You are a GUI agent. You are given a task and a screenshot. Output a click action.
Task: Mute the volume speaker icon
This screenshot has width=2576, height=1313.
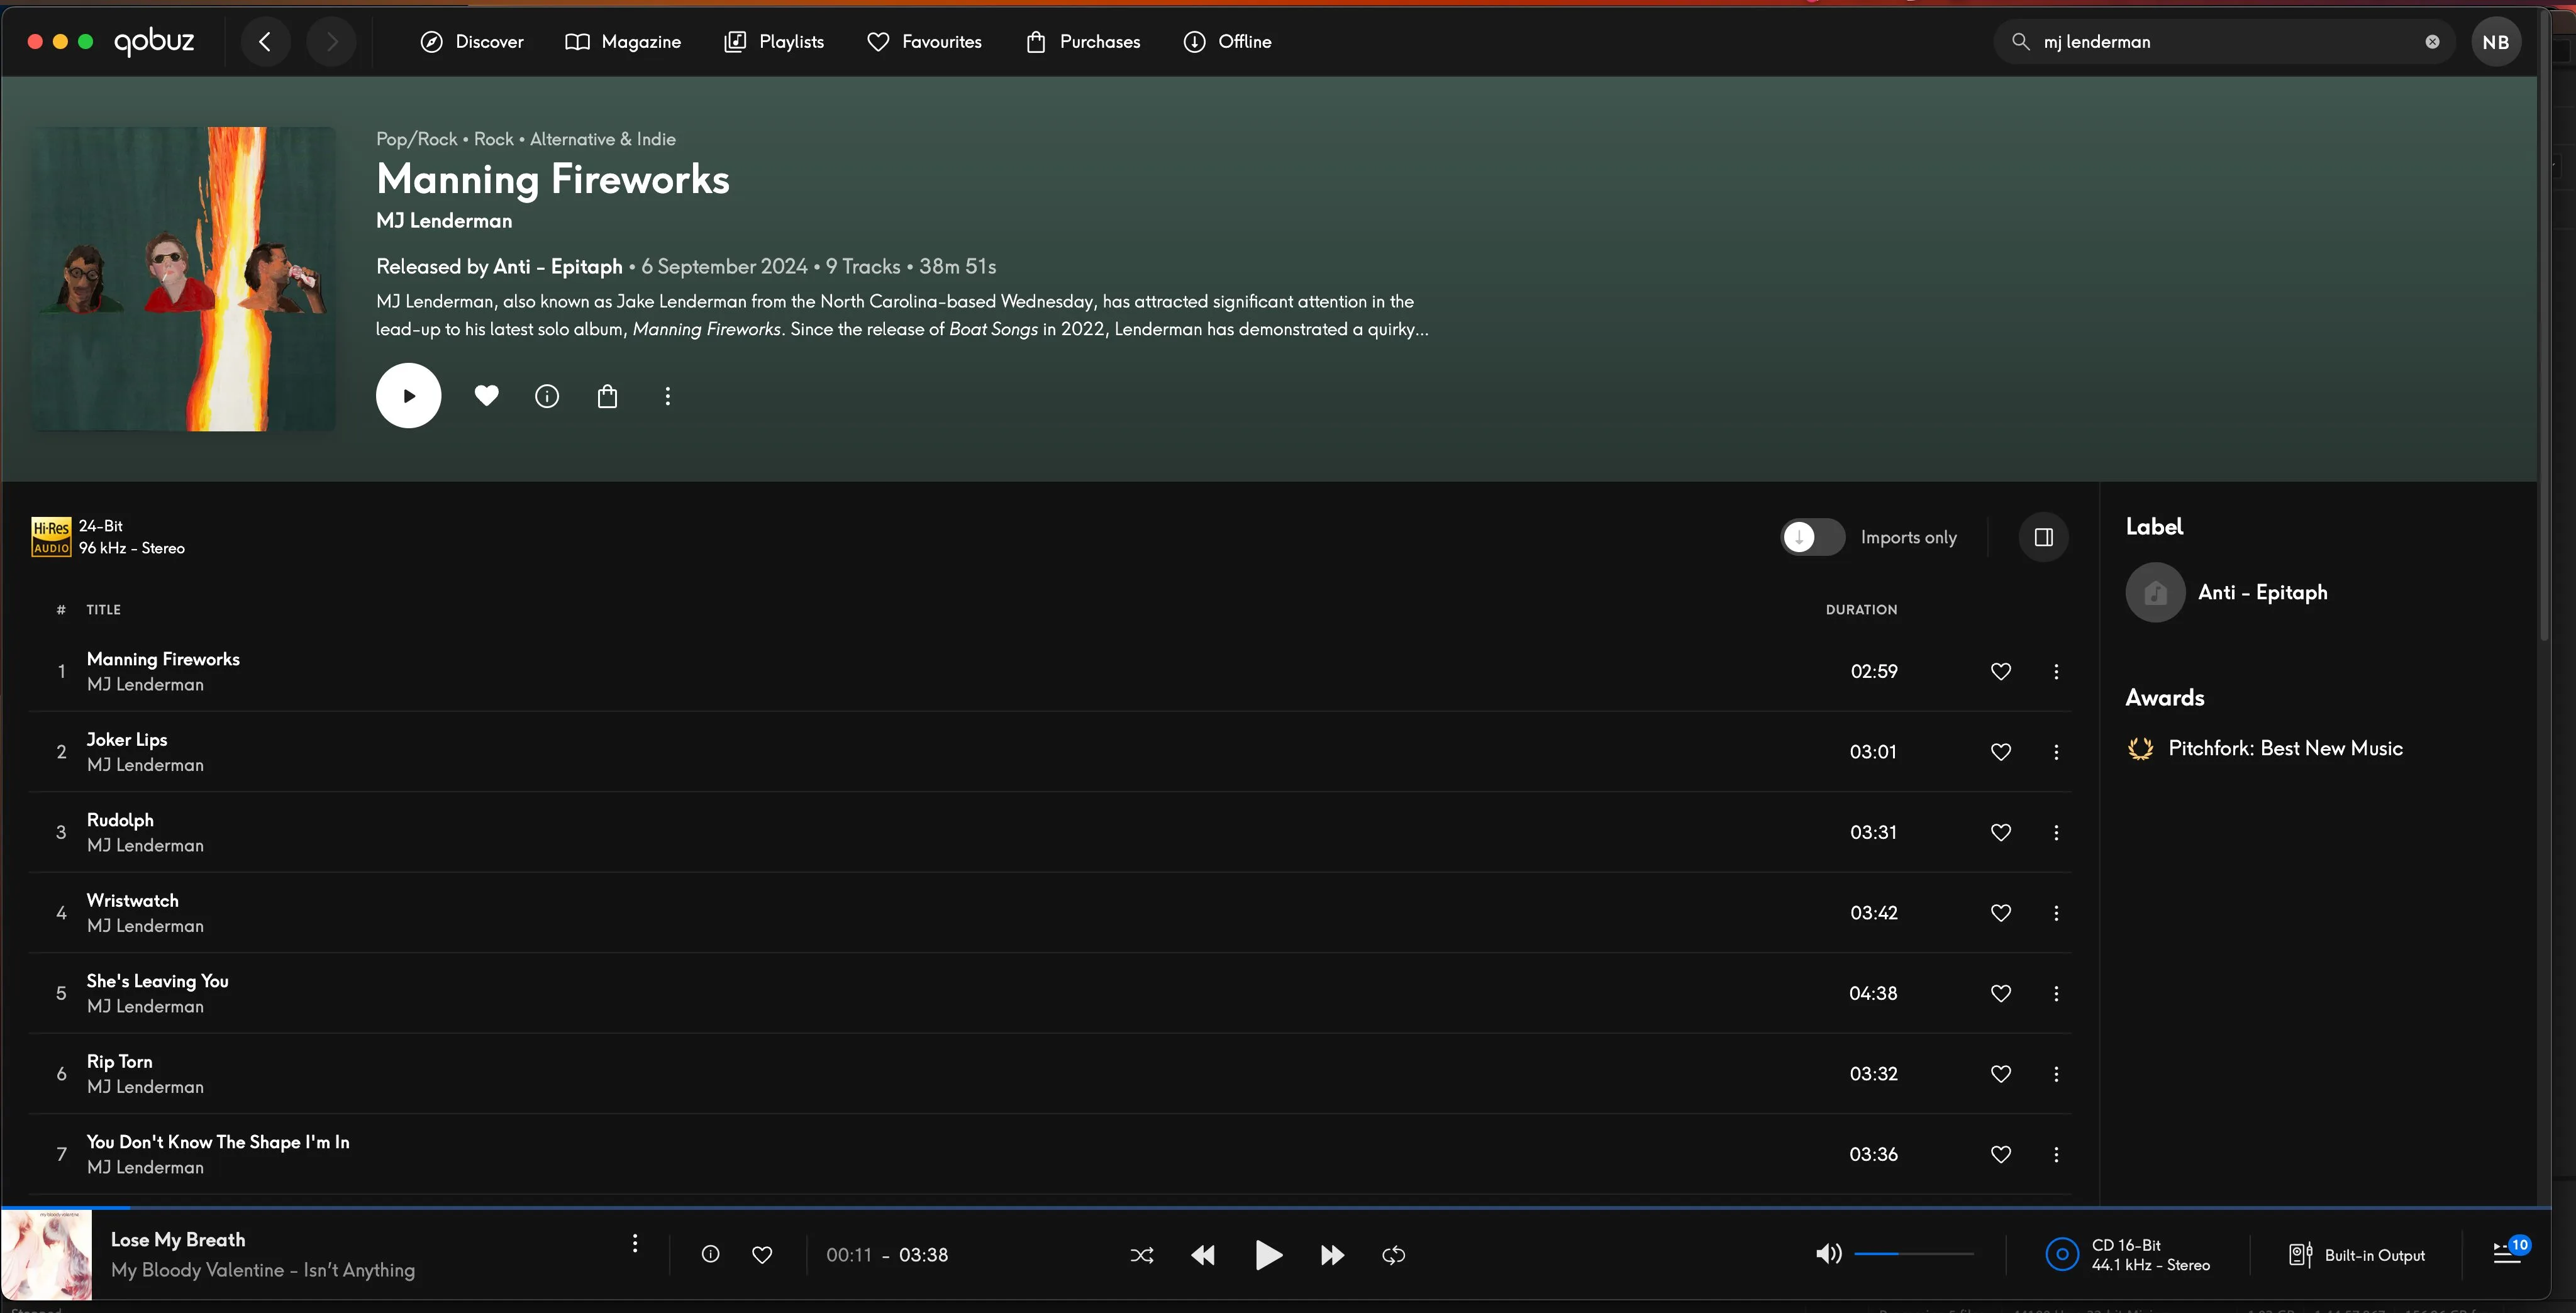(x=1828, y=1253)
